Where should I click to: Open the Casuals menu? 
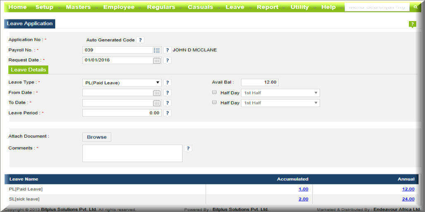201,7
